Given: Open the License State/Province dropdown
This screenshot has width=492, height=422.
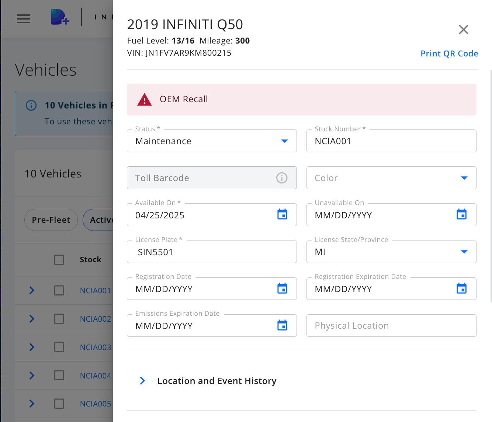Looking at the screenshot, I should point(391,252).
